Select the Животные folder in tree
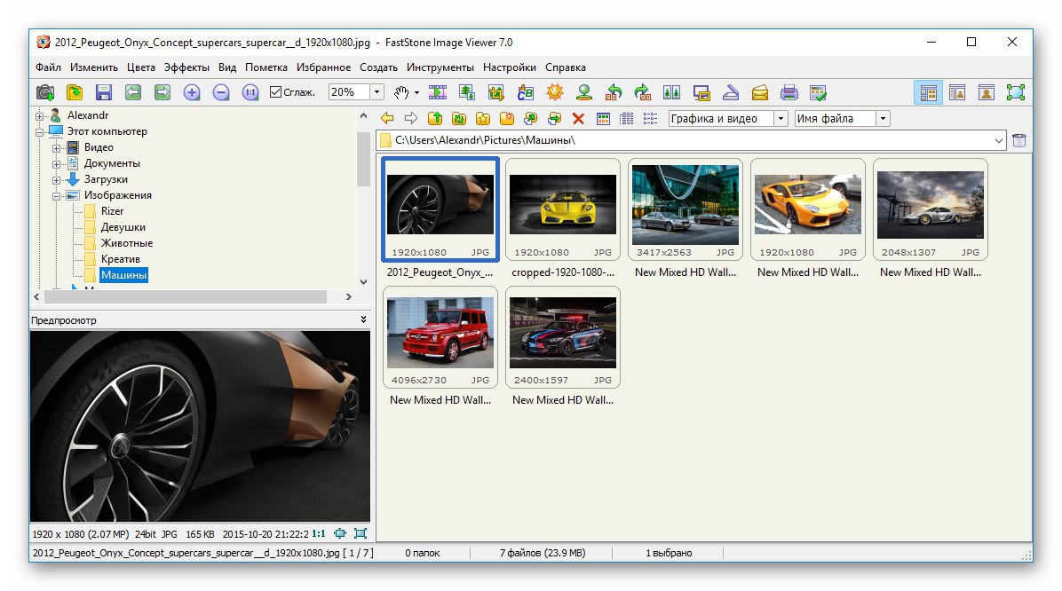This screenshot has height=591, width=1062. click(126, 243)
